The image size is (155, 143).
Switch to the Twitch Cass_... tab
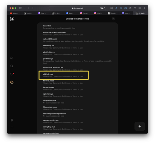42,13
